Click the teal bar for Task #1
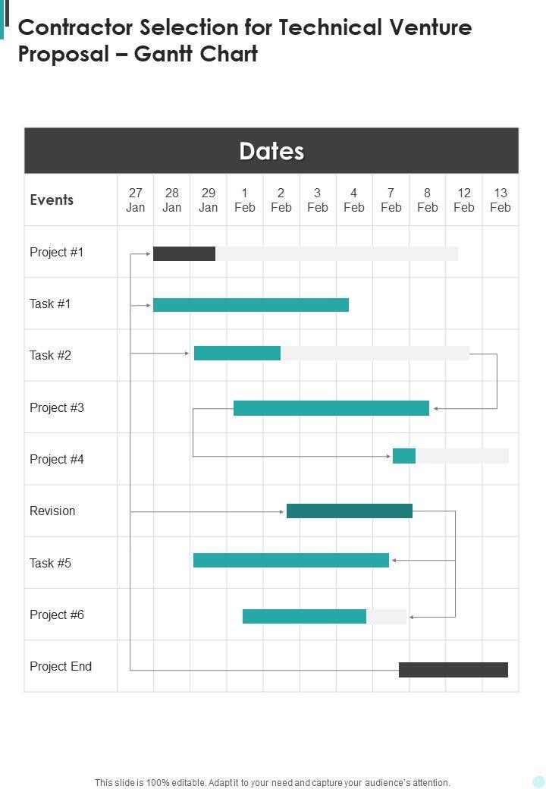The width and height of the screenshot is (546, 789). (x=251, y=305)
